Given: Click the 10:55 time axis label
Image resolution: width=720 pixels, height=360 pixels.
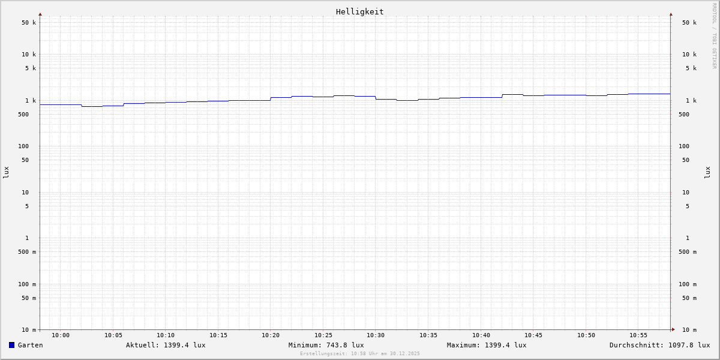Looking at the screenshot, I should 638,335.
